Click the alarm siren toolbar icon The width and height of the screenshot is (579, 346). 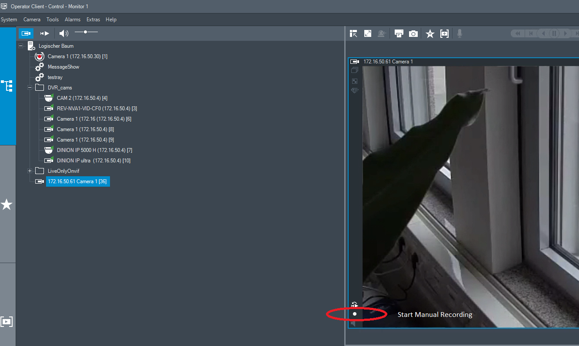pos(382,33)
